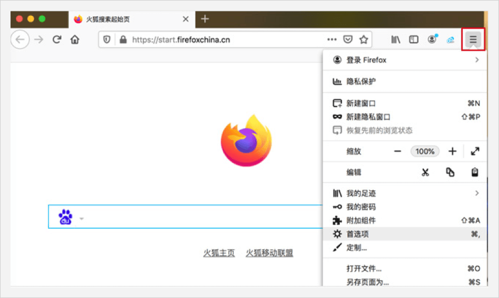
Task: Click the Home toolbar icon
Action: coord(75,39)
